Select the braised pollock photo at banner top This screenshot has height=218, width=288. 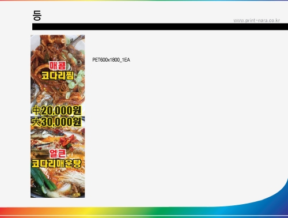click(x=58, y=76)
